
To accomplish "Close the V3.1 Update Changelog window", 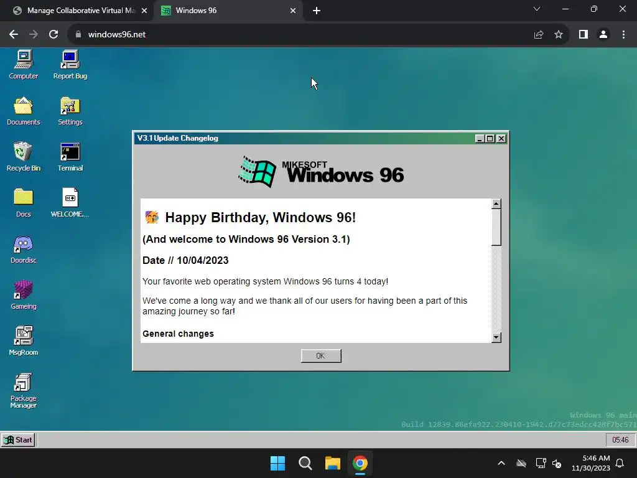I will pos(501,139).
